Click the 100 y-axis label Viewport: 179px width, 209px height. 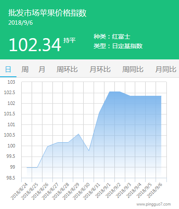[11, 146]
